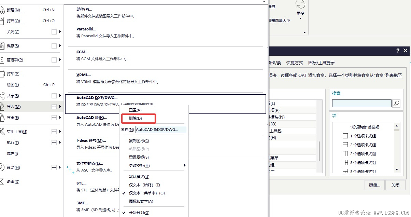The image size is (411, 217).
Task: Switch to the 图标/工具提示 tab
Action: (x=321, y=63)
